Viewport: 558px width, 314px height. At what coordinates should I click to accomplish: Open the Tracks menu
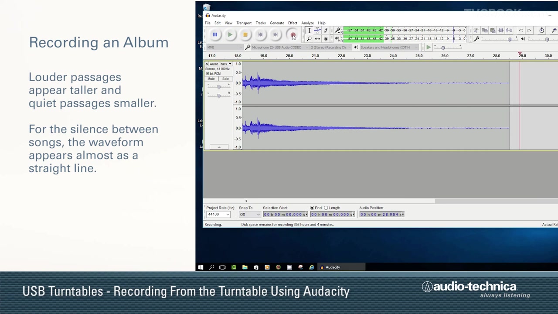pos(261,23)
